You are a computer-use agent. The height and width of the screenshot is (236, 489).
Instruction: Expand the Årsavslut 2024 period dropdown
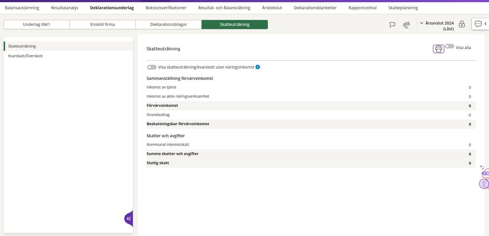pyautogui.click(x=422, y=23)
